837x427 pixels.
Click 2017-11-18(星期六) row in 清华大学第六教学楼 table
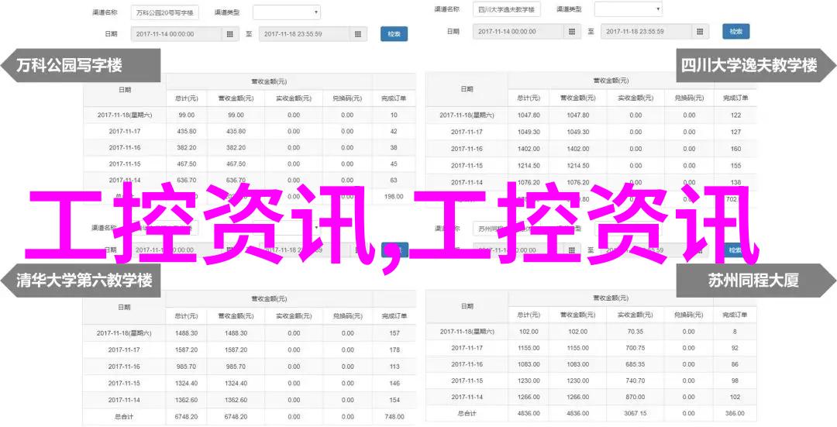pos(249,333)
